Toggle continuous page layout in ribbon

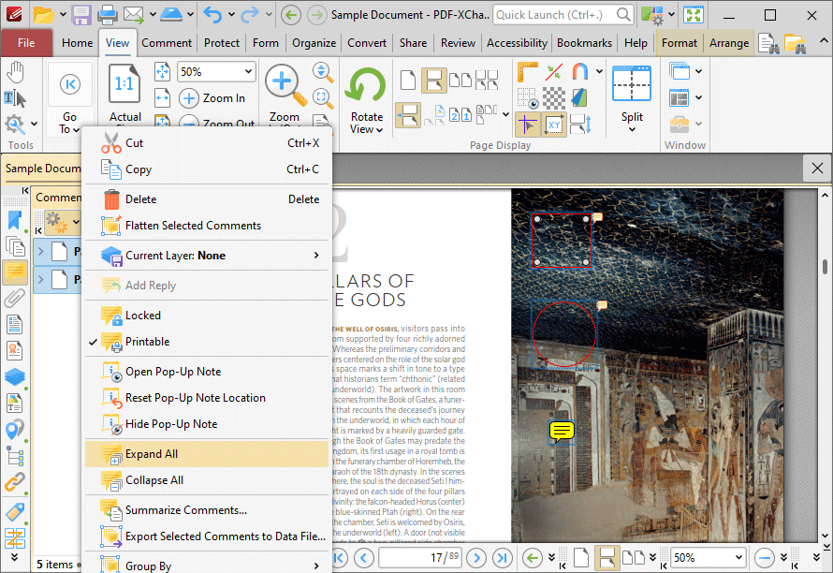click(433, 81)
